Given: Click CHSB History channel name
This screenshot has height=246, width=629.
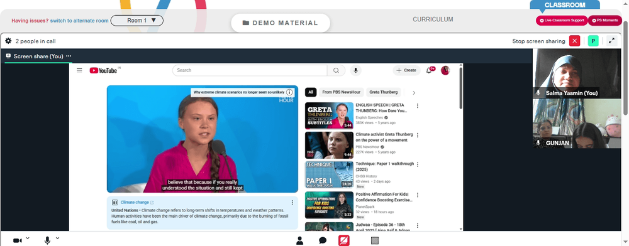Looking at the screenshot, I should pos(366,176).
